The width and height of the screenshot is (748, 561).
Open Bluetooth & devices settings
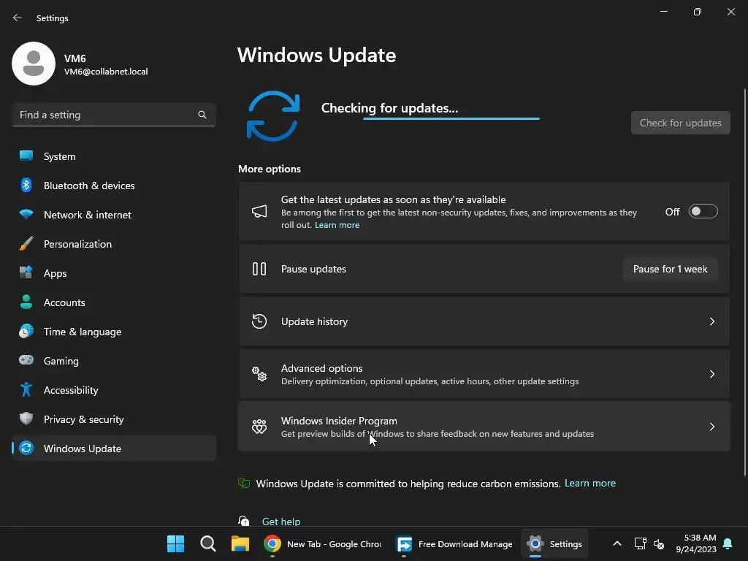tap(113, 185)
